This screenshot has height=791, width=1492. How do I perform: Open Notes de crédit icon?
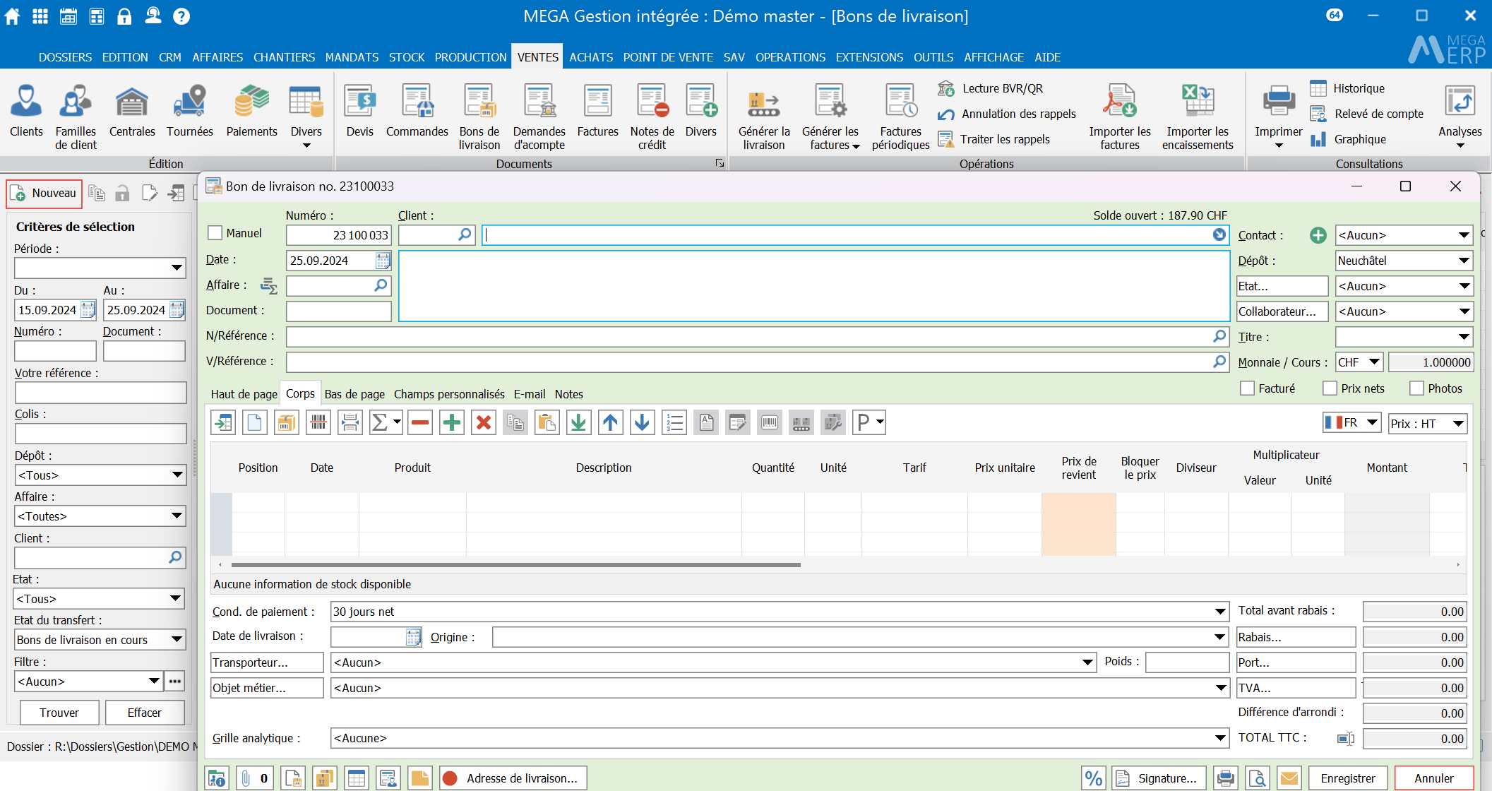(652, 117)
